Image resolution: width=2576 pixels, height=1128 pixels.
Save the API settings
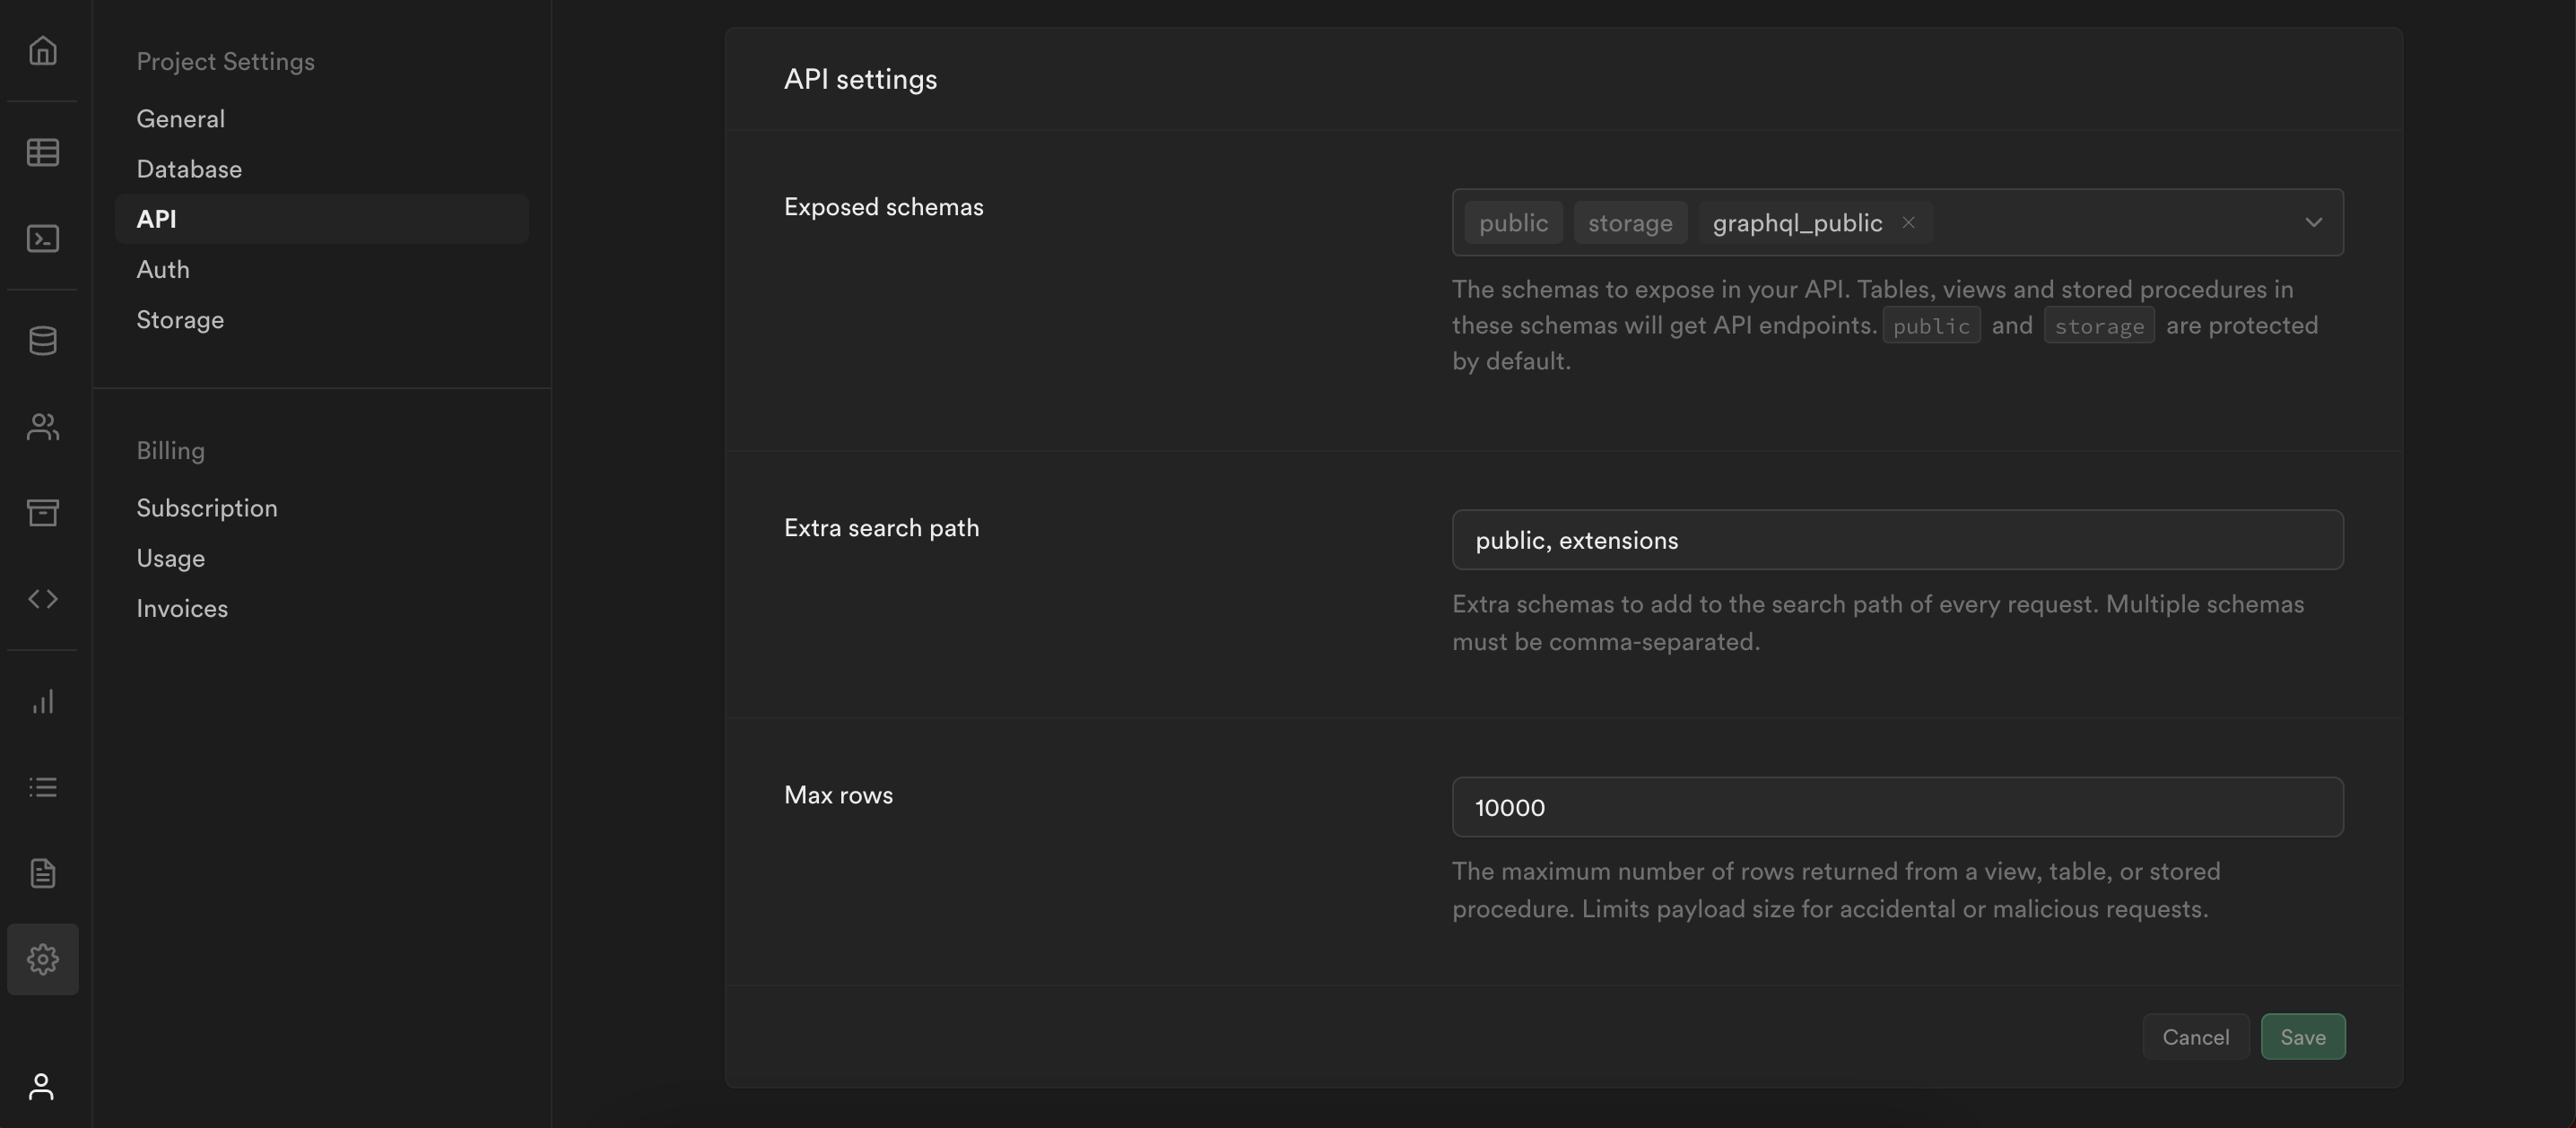pyautogui.click(x=2303, y=1036)
